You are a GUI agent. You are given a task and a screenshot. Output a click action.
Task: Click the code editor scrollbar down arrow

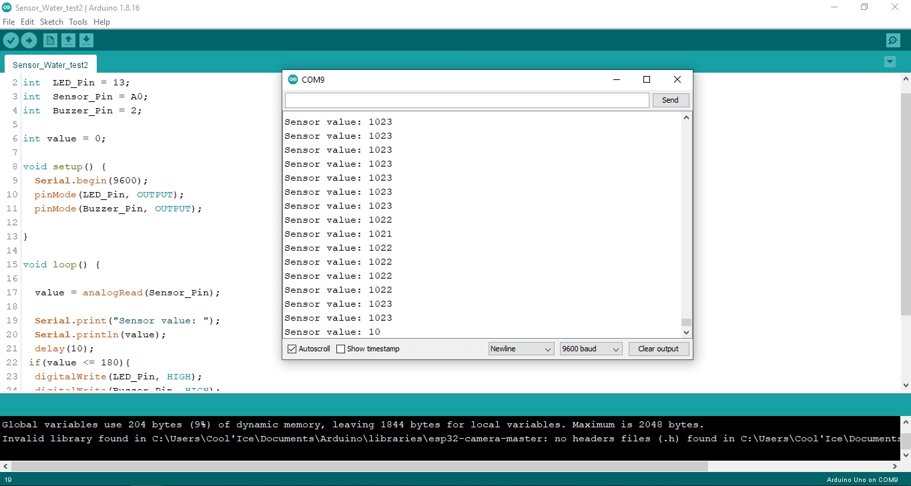click(906, 385)
